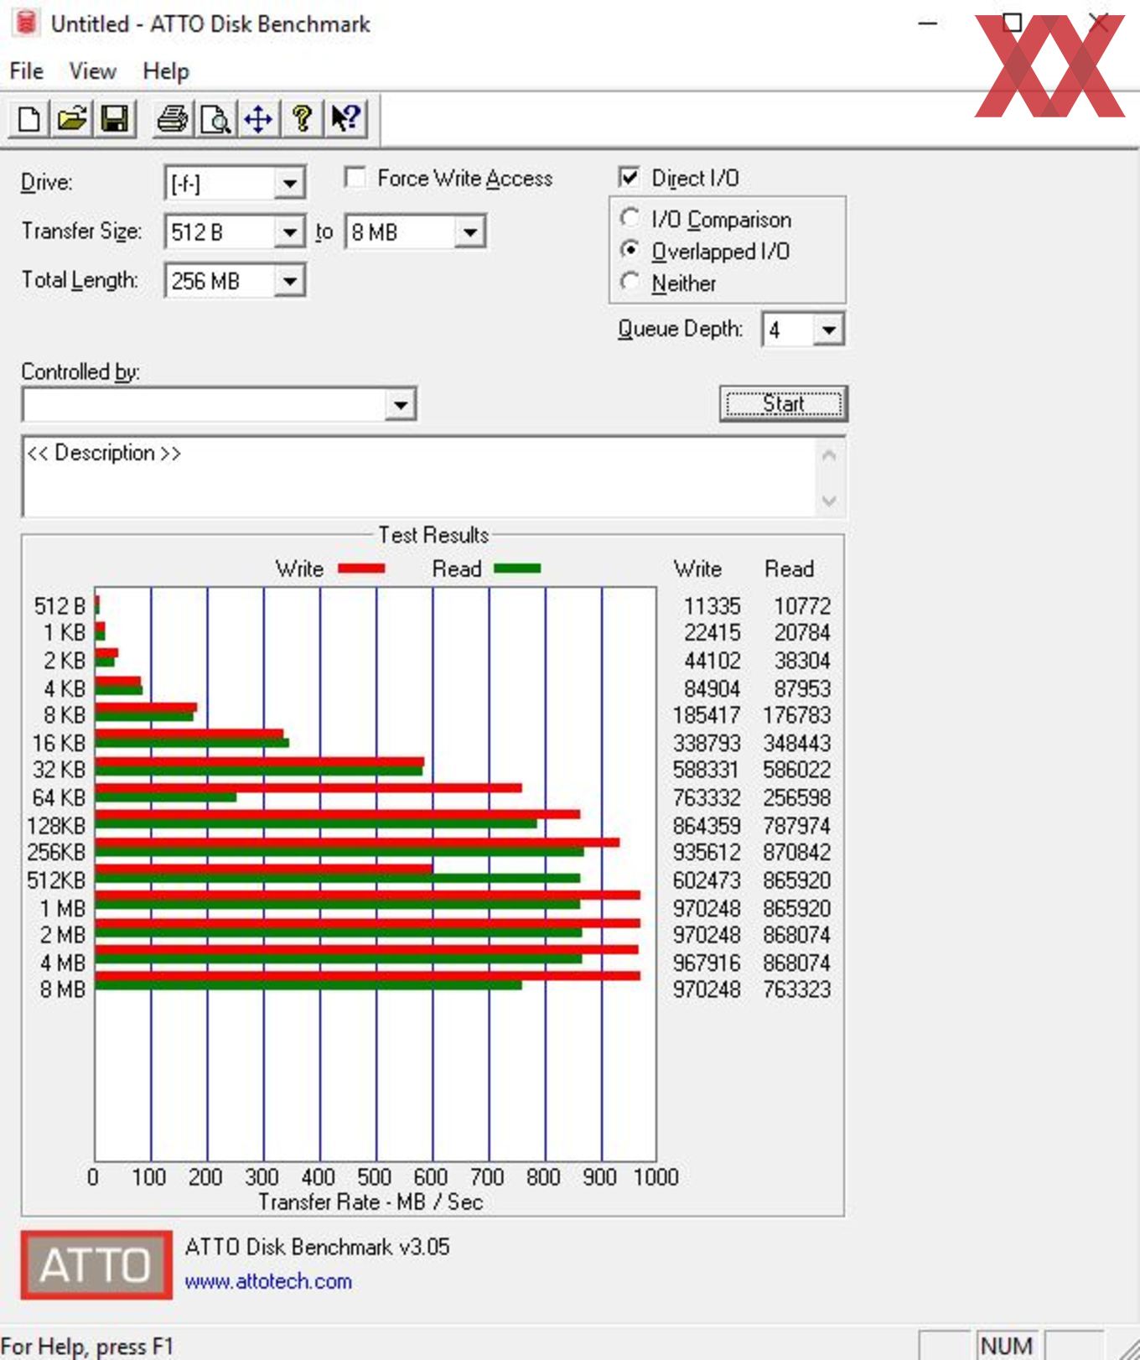
Task: Click the New document toolbar icon
Action: (28, 119)
